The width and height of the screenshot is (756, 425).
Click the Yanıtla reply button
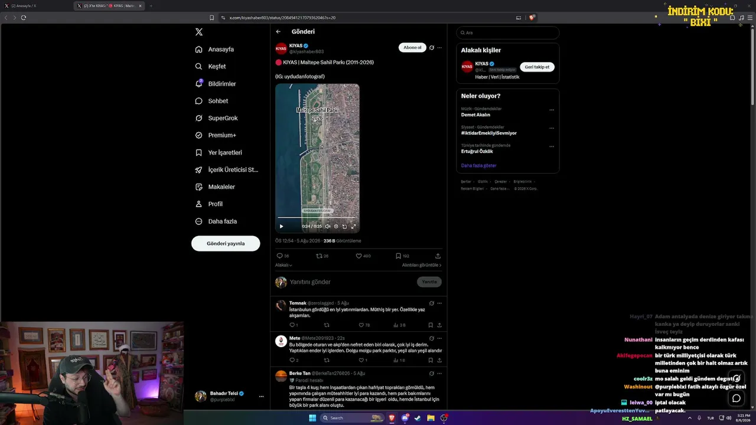pyautogui.click(x=429, y=282)
